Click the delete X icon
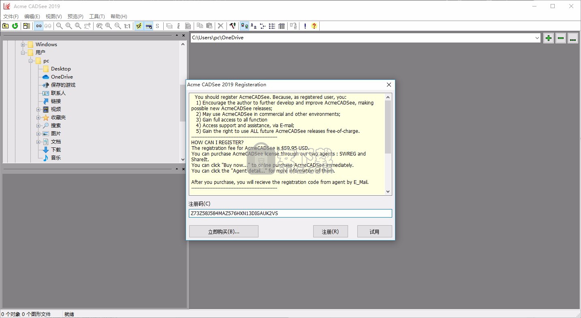This screenshot has height=318, width=581. click(x=221, y=26)
